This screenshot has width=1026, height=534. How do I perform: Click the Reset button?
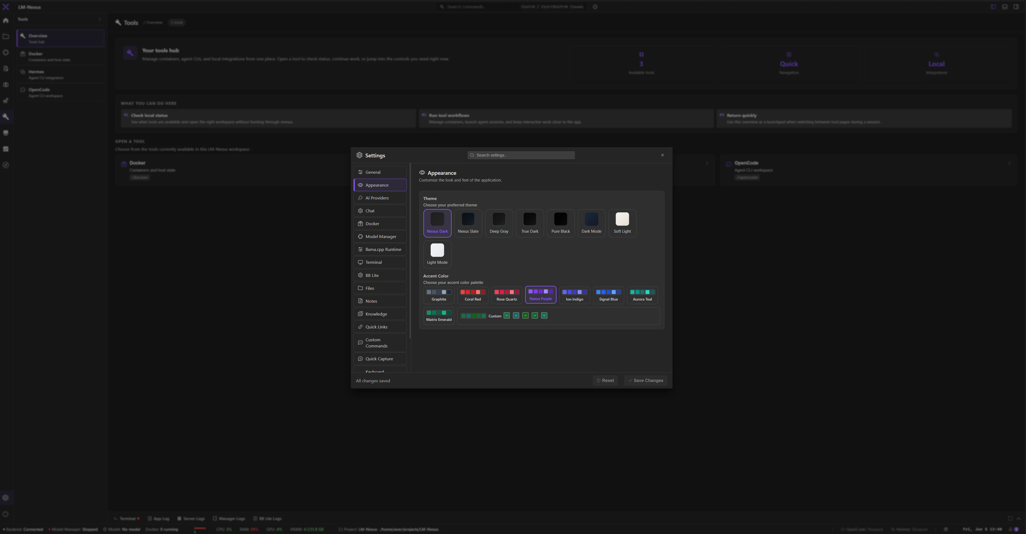click(605, 381)
